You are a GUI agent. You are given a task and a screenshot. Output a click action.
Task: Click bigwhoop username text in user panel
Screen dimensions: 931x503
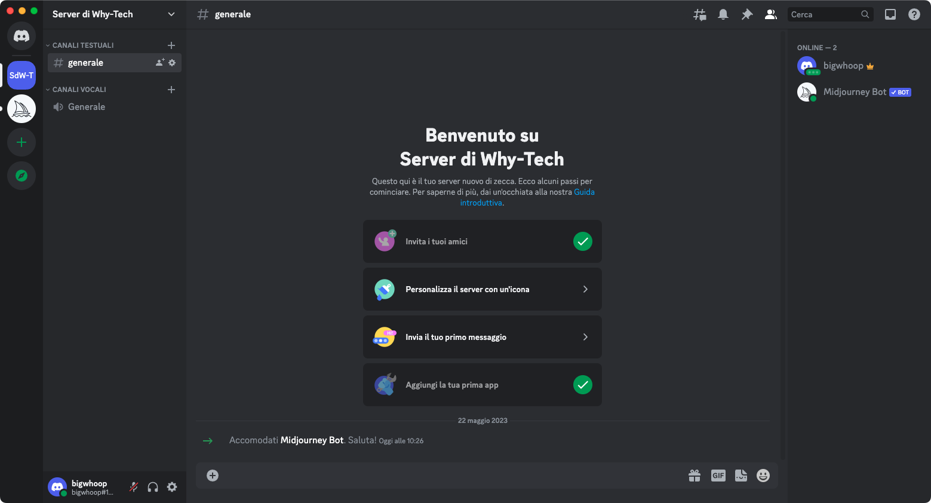pos(89,483)
